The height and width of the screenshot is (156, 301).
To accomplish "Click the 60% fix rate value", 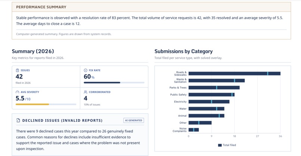I will pos(89,77).
